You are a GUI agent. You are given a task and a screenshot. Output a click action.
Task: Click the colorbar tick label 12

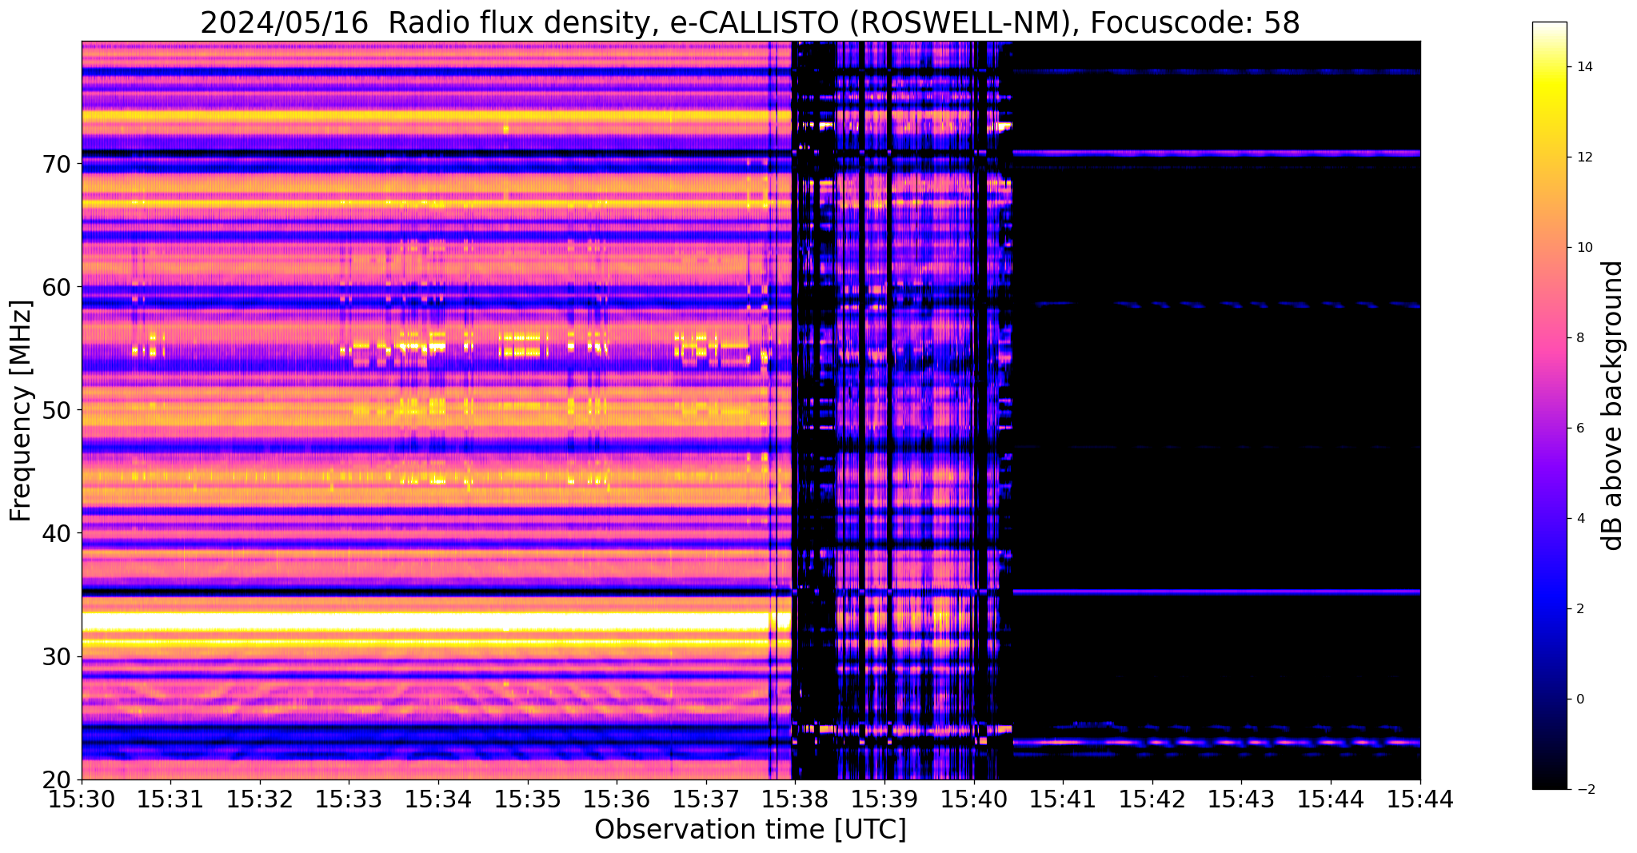point(1584,157)
